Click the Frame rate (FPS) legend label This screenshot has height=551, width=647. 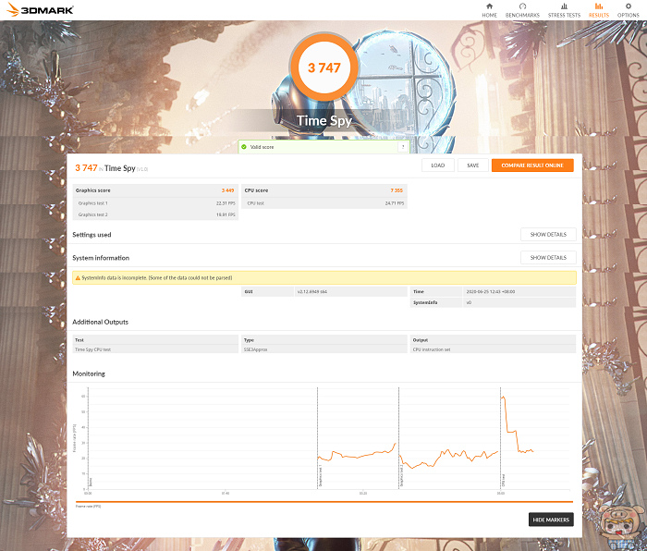pos(88,507)
